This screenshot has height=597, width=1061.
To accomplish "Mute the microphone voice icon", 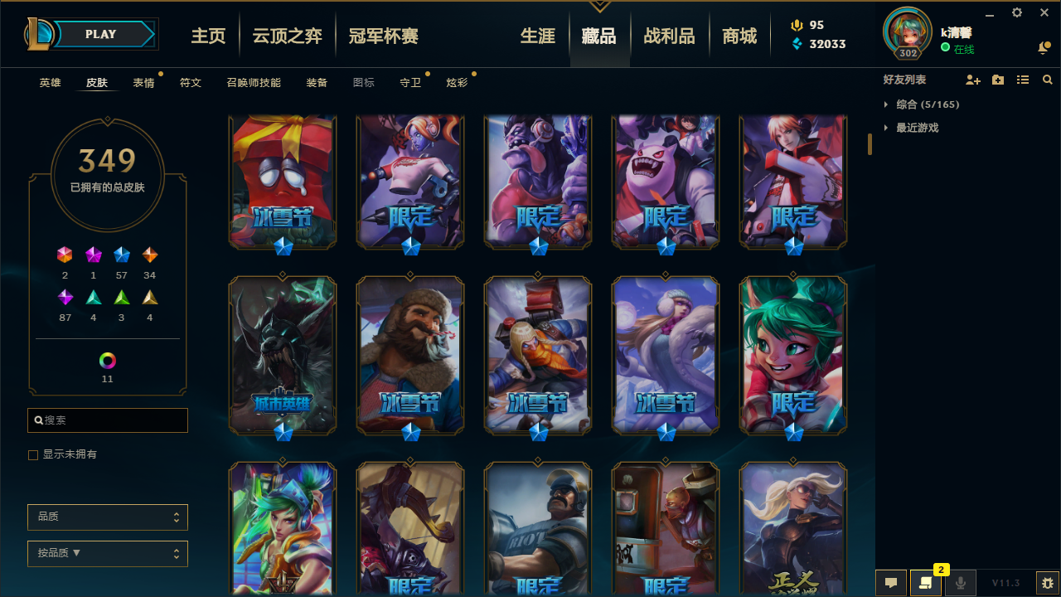I will (x=960, y=583).
